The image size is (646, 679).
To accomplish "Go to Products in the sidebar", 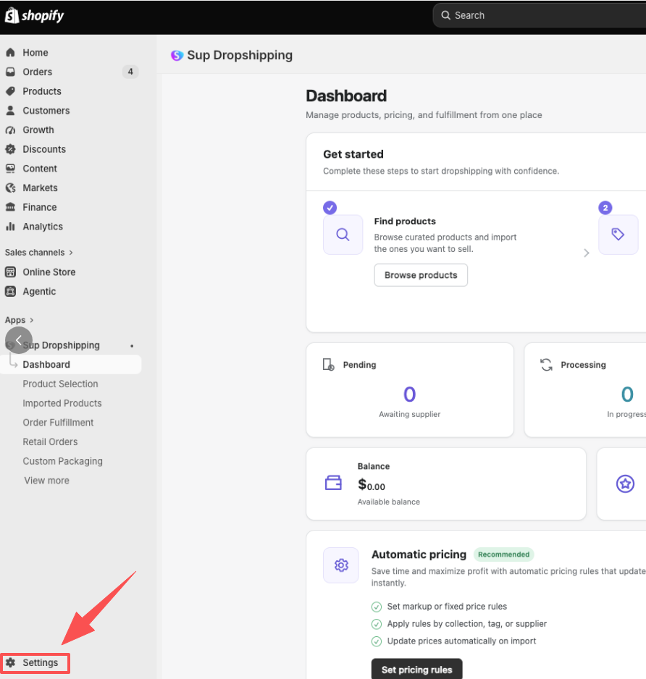I will point(42,91).
